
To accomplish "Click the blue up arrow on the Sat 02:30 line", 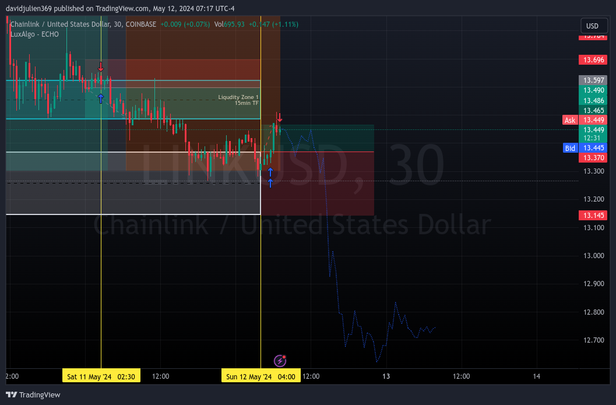I will pos(101,98).
